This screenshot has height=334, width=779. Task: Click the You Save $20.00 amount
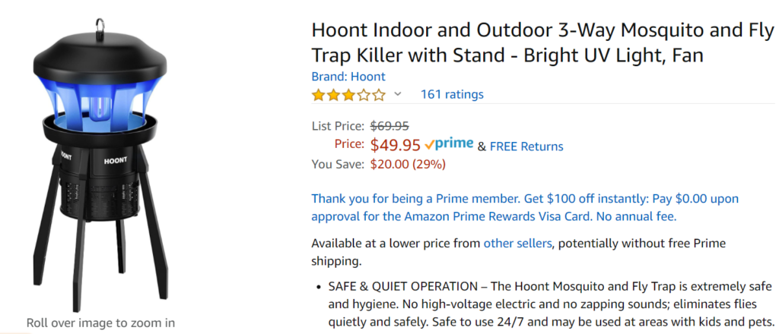tap(408, 164)
